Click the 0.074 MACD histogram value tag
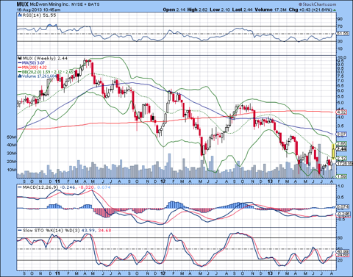Viewport: 353px width, 277px height. [x=343, y=207]
